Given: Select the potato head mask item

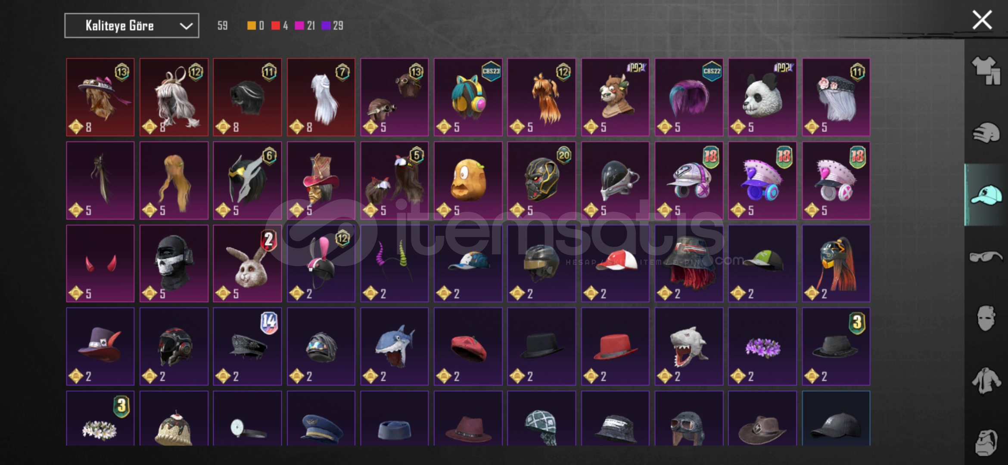Looking at the screenshot, I should [x=468, y=180].
